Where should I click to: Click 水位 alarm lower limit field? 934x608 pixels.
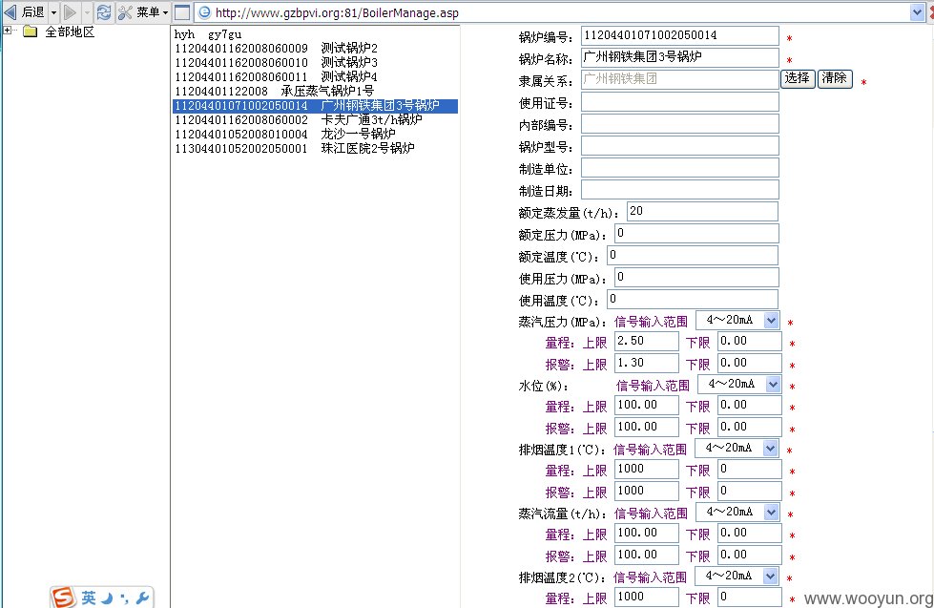749,427
